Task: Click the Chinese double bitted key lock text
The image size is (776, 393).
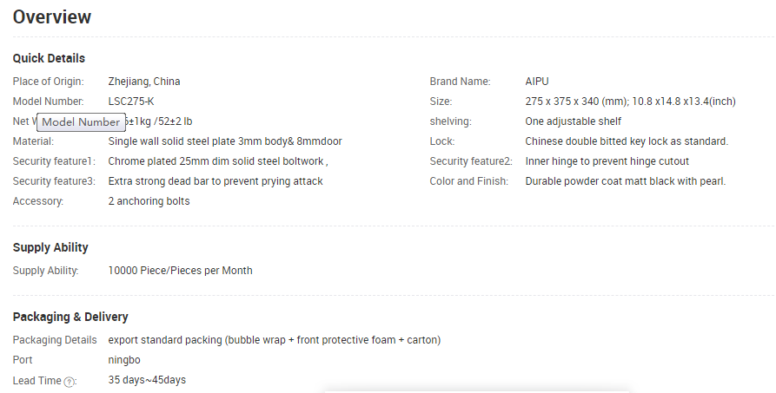Action: [x=627, y=141]
